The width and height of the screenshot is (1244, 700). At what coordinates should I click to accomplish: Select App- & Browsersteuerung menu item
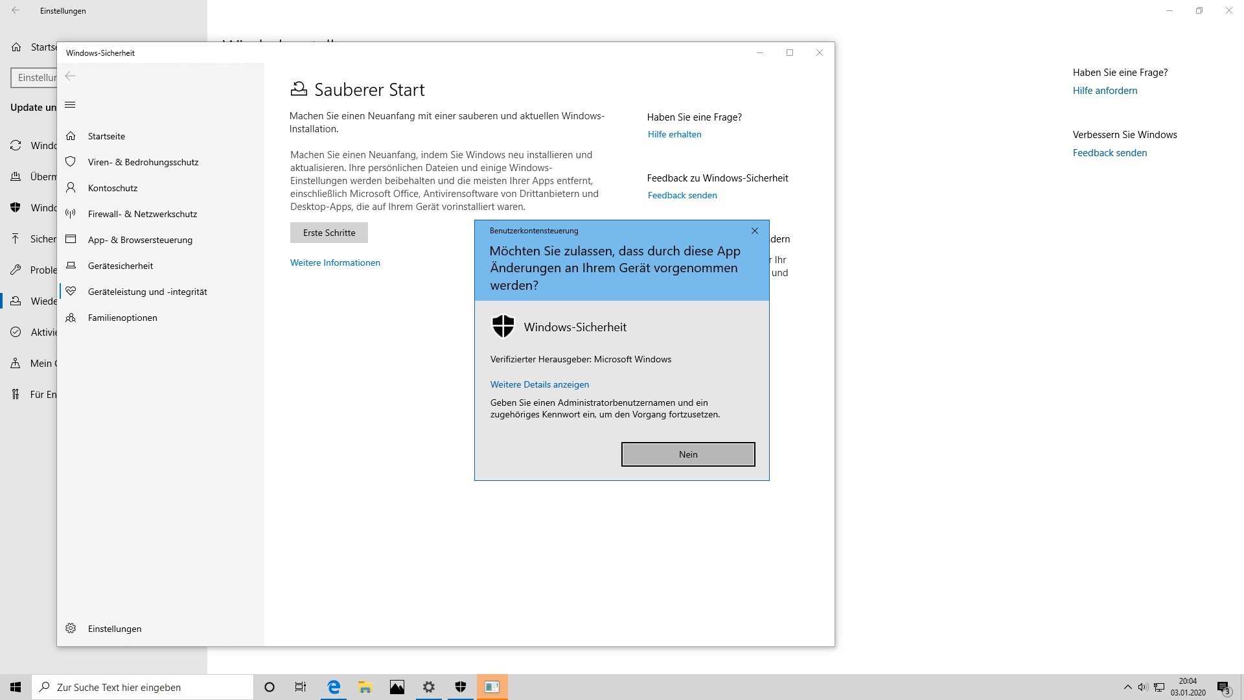[161, 240]
